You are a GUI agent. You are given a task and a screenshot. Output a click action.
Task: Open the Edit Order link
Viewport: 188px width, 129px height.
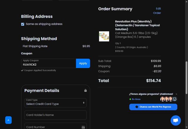click(157, 11)
